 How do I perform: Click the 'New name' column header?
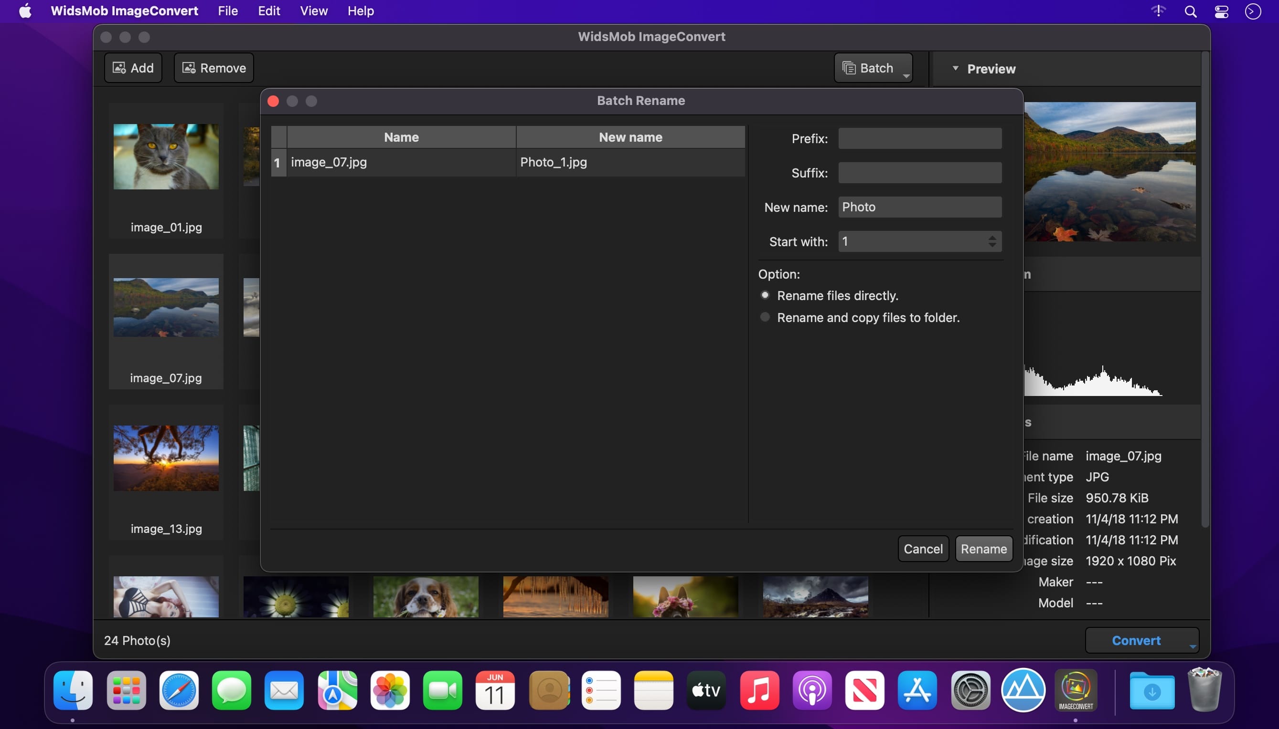coord(630,137)
